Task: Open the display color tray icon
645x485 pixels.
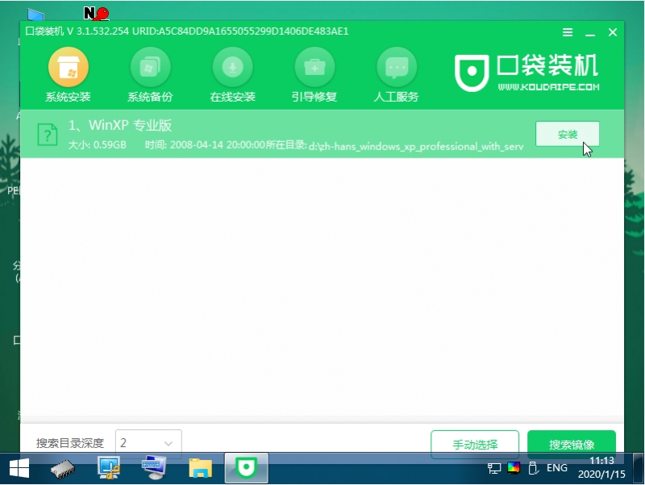Action: 514,468
